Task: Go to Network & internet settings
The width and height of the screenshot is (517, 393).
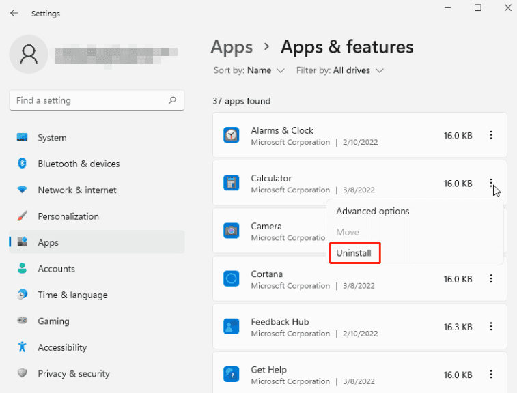Action: [x=96, y=190]
